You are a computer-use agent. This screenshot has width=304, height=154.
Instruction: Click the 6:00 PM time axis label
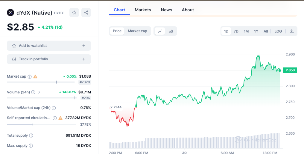point(142,153)
